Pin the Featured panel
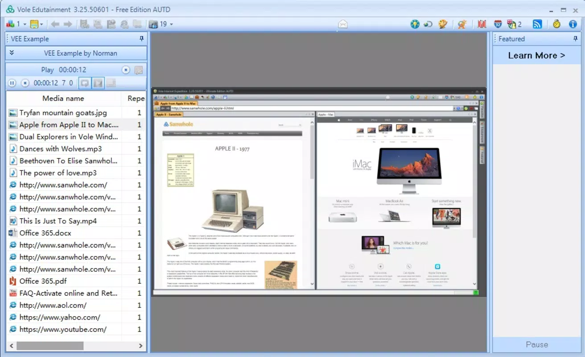 point(575,39)
